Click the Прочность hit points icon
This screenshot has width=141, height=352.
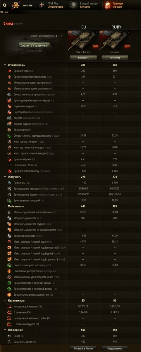point(10,183)
